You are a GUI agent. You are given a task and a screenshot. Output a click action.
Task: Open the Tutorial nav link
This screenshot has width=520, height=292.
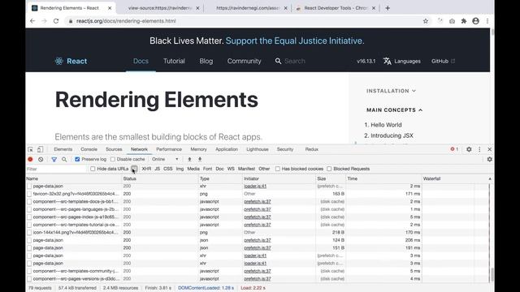pos(174,61)
